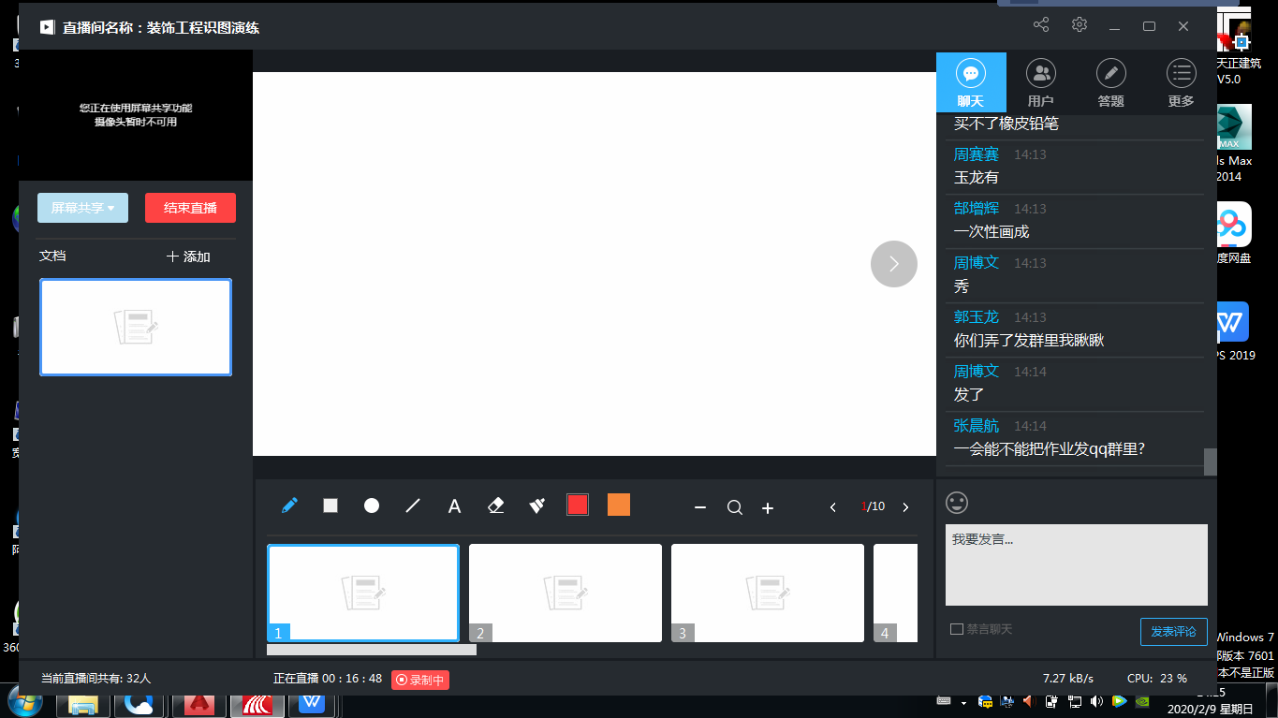Select the circle shape tool
This screenshot has height=718, width=1278.
372,506
